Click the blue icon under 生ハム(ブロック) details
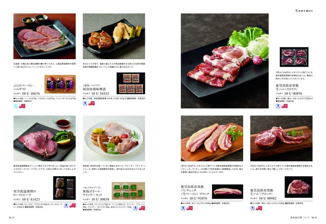The height and width of the screenshot is (224, 326). pos(252,208)
